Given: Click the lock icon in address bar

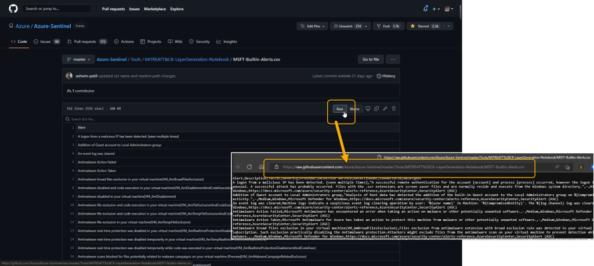Looking at the screenshot, I should (x=277, y=167).
